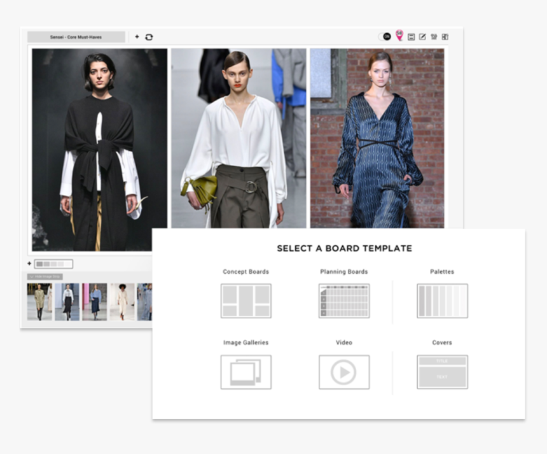547x454 pixels.
Task: Choose the Image Galleries template icon
Action: pos(246,372)
